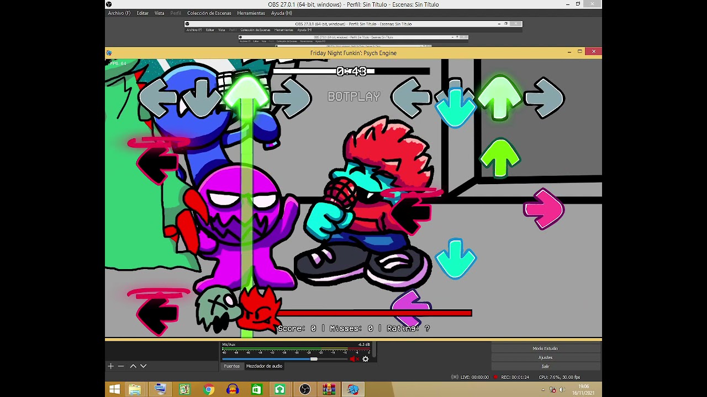Open the Vista menu
Image resolution: width=707 pixels, height=397 pixels.
(x=159, y=13)
